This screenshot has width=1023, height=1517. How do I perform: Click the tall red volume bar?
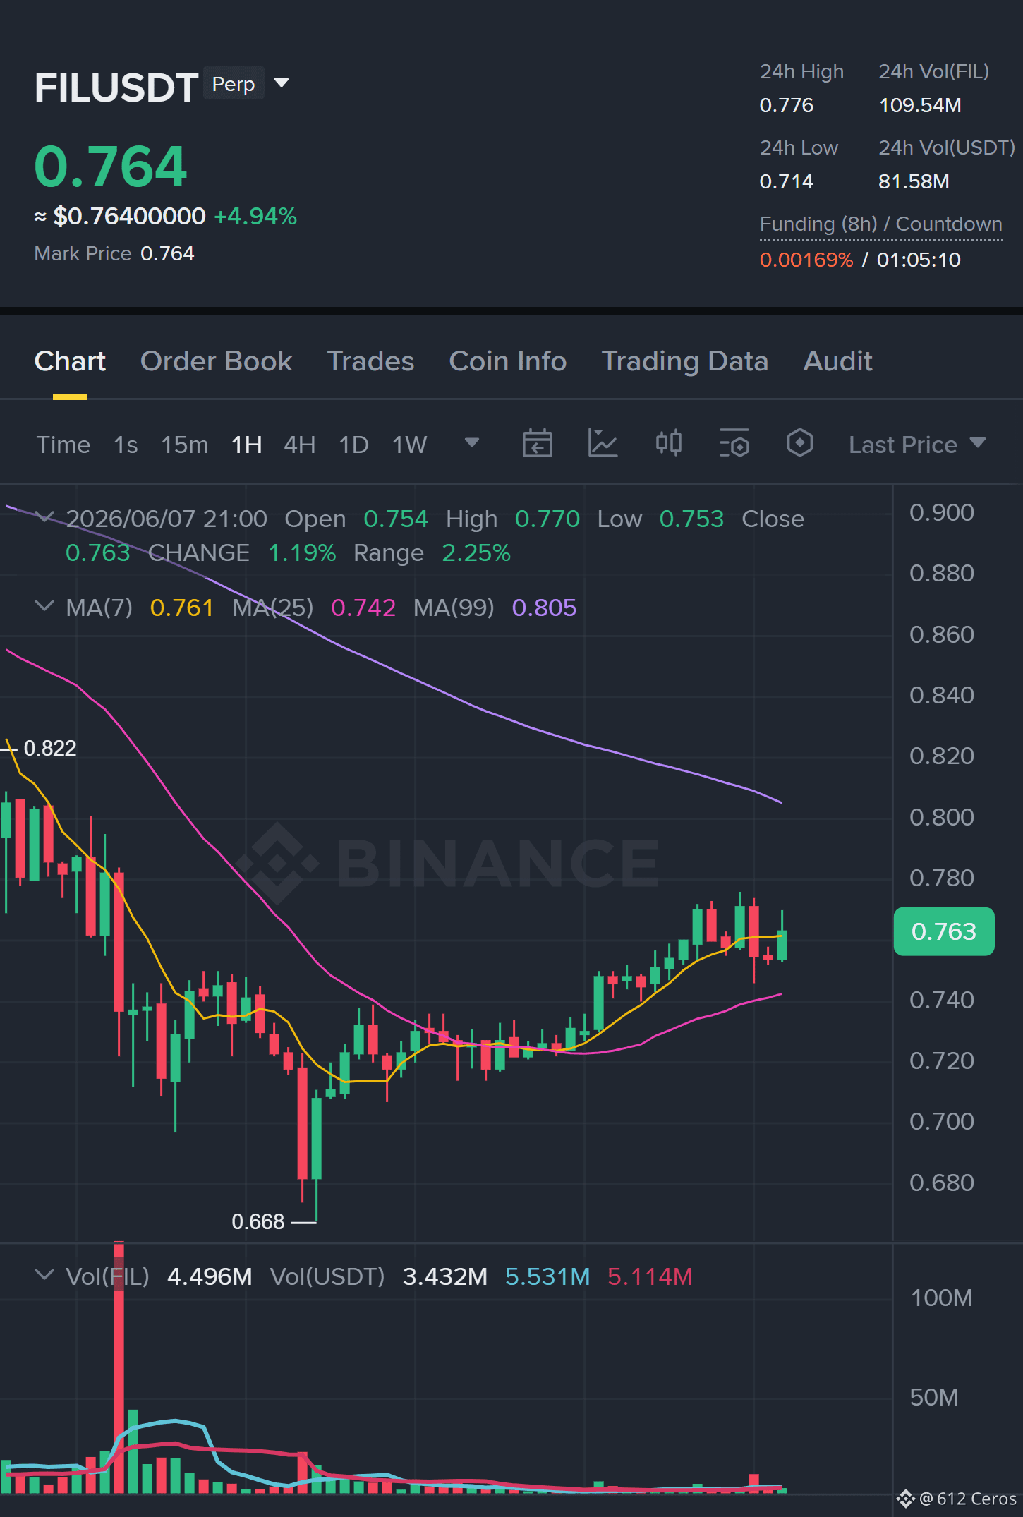(x=119, y=1367)
